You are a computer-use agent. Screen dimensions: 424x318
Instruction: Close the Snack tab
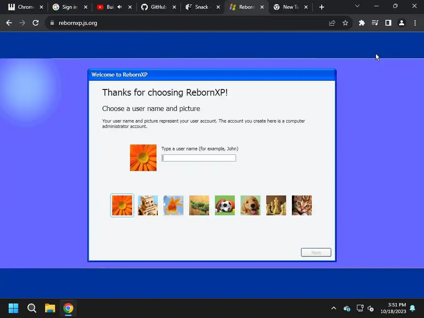[x=218, y=7]
